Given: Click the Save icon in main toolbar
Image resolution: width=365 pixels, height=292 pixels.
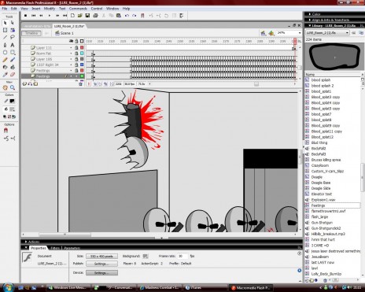Looking at the screenshot, I should click(x=87, y=16).
